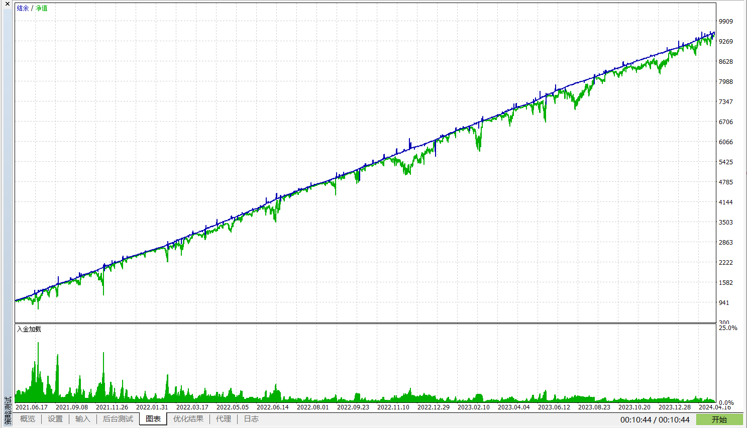
Task: Click the 9269 axis value
Action: tap(726, 42)
